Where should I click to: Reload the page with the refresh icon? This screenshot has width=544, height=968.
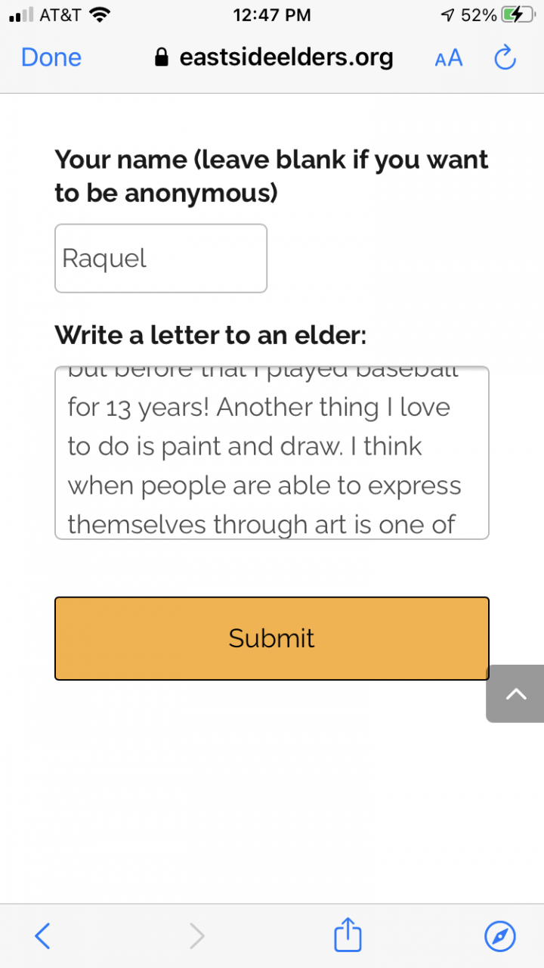(505, 57)
